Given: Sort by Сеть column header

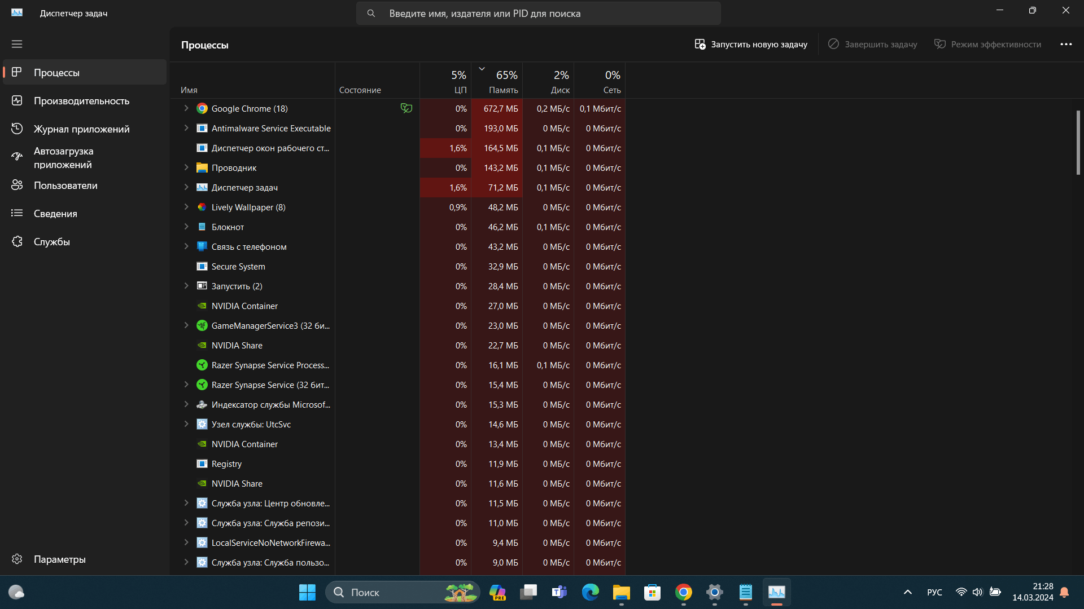Looking at the screenshot, I should [600, 80].
